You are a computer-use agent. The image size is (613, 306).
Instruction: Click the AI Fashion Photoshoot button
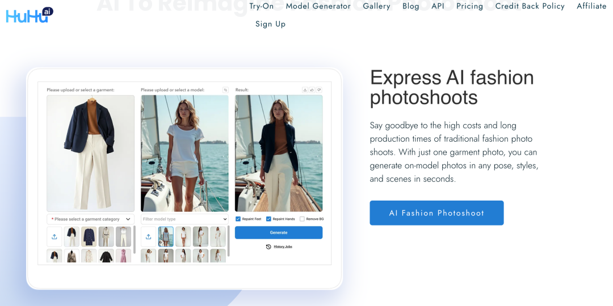point(436,212)
